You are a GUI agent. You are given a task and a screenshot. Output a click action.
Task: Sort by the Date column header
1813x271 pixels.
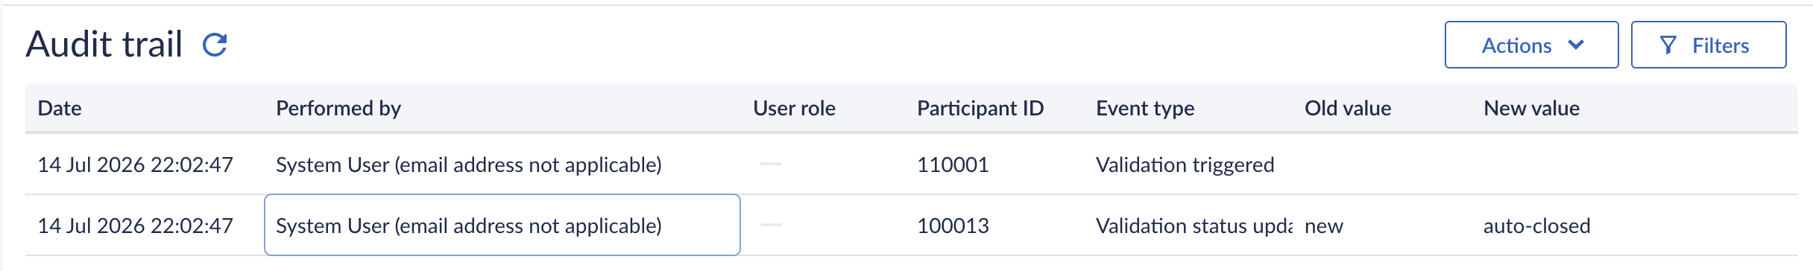60,108
